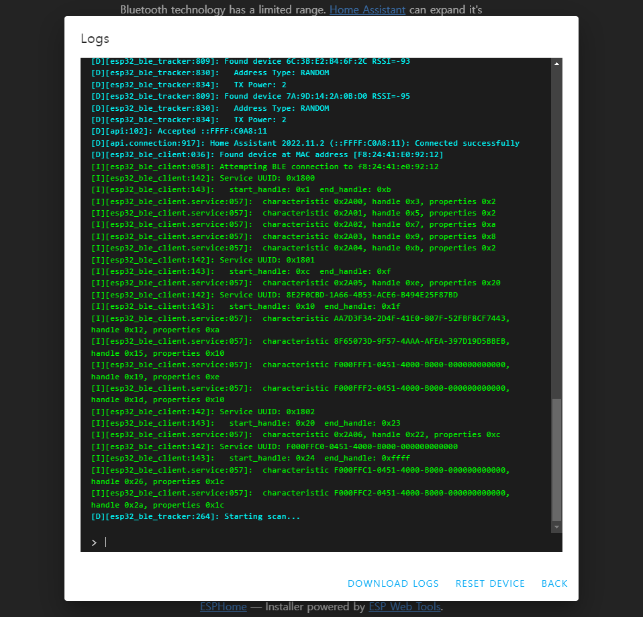Click 'characteristic AA7D3F34-2D4F' log line
Image resolution: width=643 pixels, height=617 pixels.
pyautogui.click(x=300, y=324)
